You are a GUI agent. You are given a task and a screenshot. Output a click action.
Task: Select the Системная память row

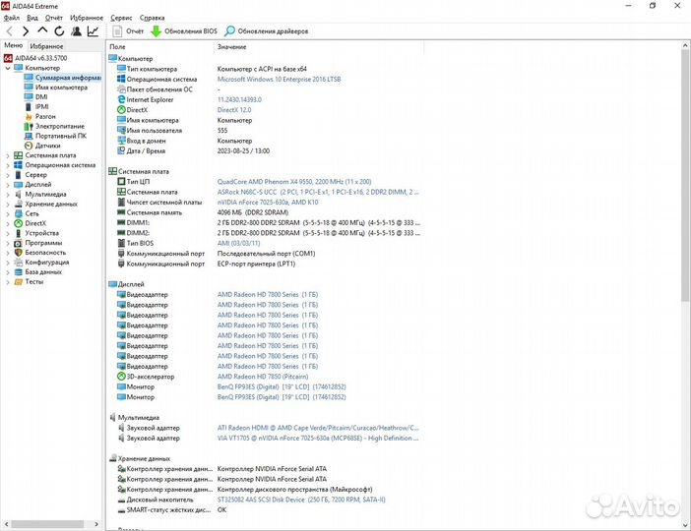267,212
